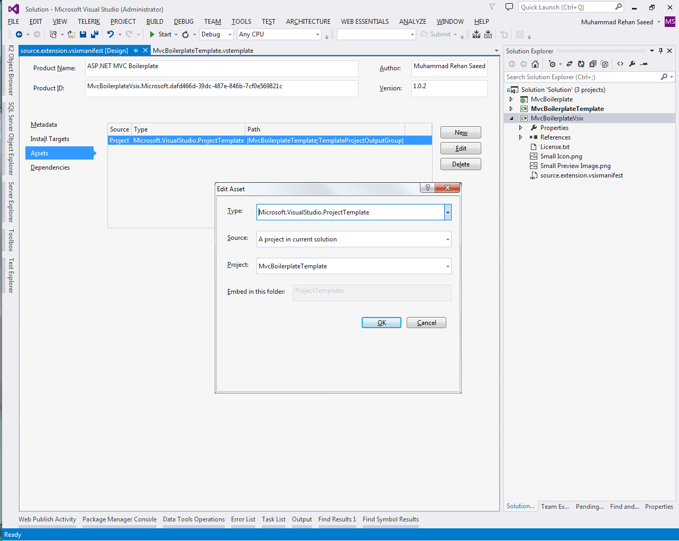The width and height of the screenshot is (679, 541).
Task: Expand the MvcBoilerplate project node
Action: [x=511, y=99]
